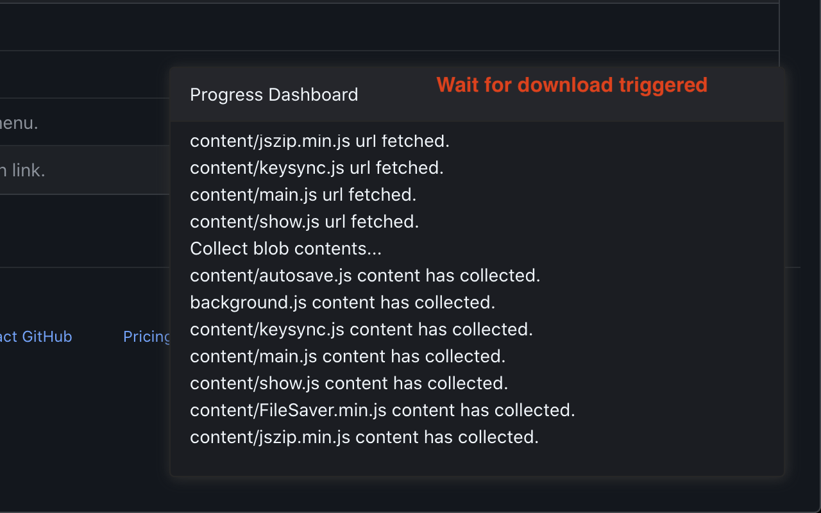Click the empty row above the dashboard panel
This screenshot has height=513, width=821.
click(x=389, y=28)
